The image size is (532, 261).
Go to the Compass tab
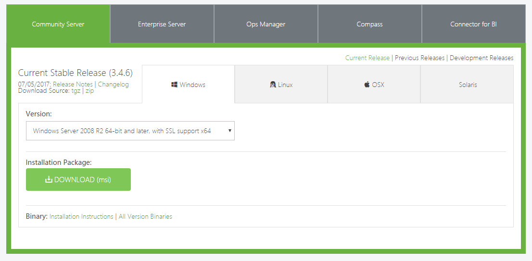[369, 24]
